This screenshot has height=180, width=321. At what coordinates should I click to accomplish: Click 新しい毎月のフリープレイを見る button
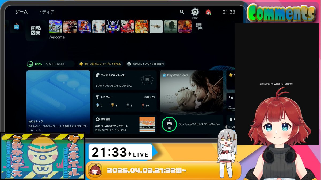pos(101,64)
